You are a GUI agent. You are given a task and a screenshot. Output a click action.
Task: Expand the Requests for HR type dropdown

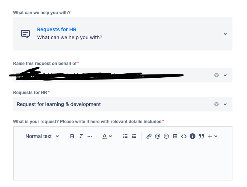(225, 104)
